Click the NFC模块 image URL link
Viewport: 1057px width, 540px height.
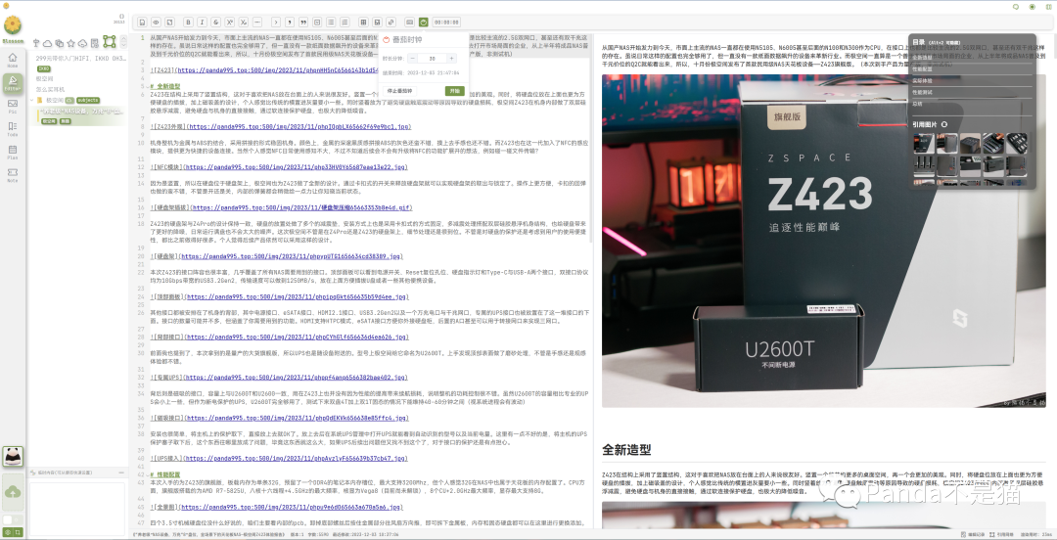(296, 167)
